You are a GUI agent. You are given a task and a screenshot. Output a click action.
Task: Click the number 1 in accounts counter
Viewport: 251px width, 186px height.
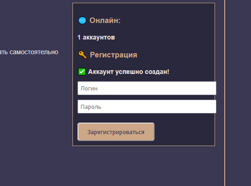[79, 37]
